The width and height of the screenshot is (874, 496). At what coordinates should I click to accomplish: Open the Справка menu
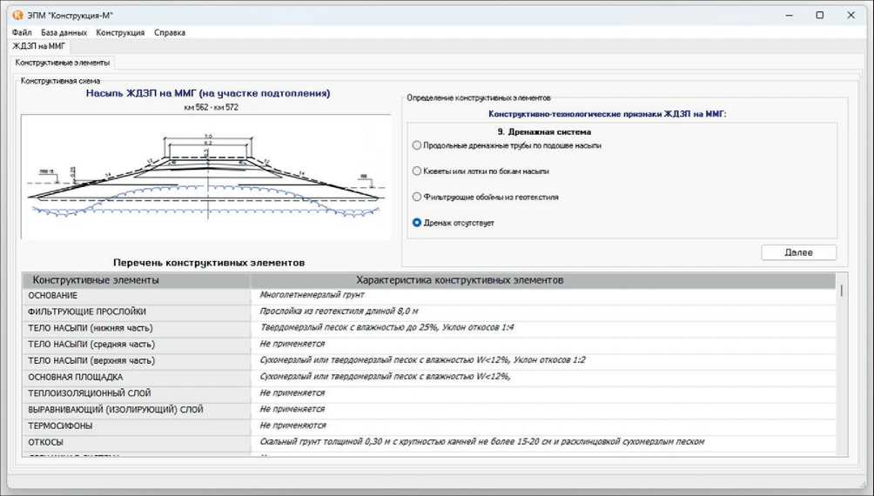click(x=170, y=32)
